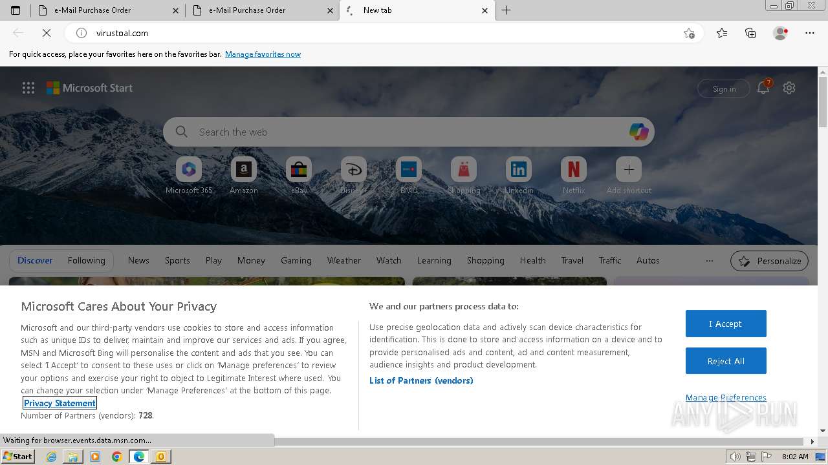The height and width of the screenshot is (465, 828).
Task: Close the first e-Mail Purchase Order tab
Action: click(176, 10)
